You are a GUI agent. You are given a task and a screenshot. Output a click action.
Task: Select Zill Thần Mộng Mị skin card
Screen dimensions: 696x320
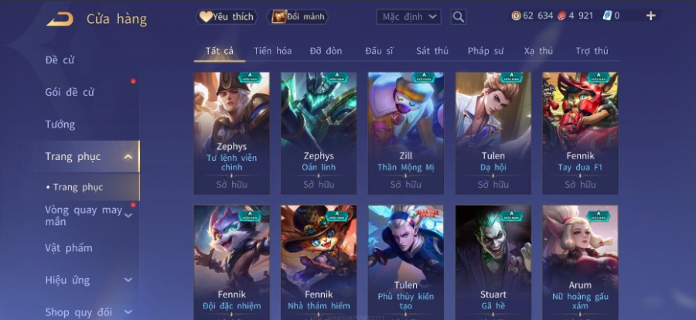(406, 133)
